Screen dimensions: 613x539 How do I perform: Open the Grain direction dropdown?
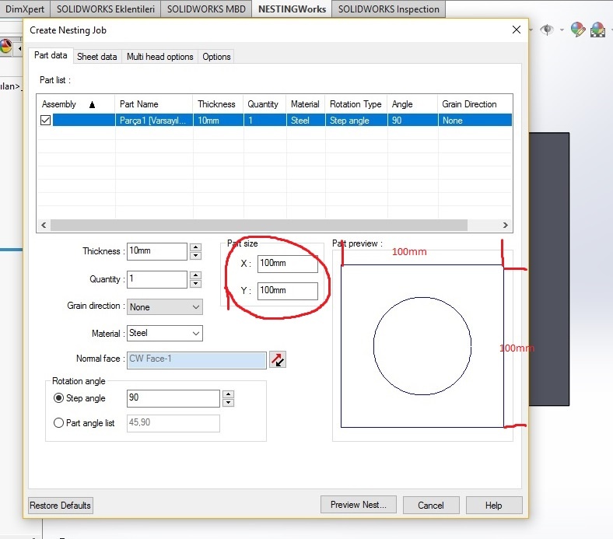point(165,306)
